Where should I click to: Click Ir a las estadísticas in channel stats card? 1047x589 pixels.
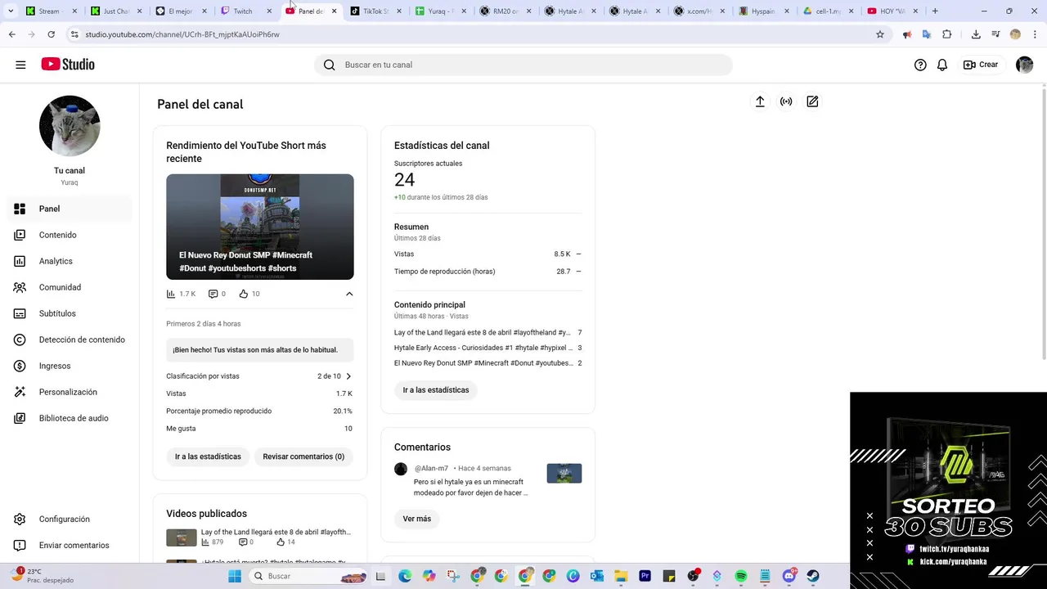point(436,390)
